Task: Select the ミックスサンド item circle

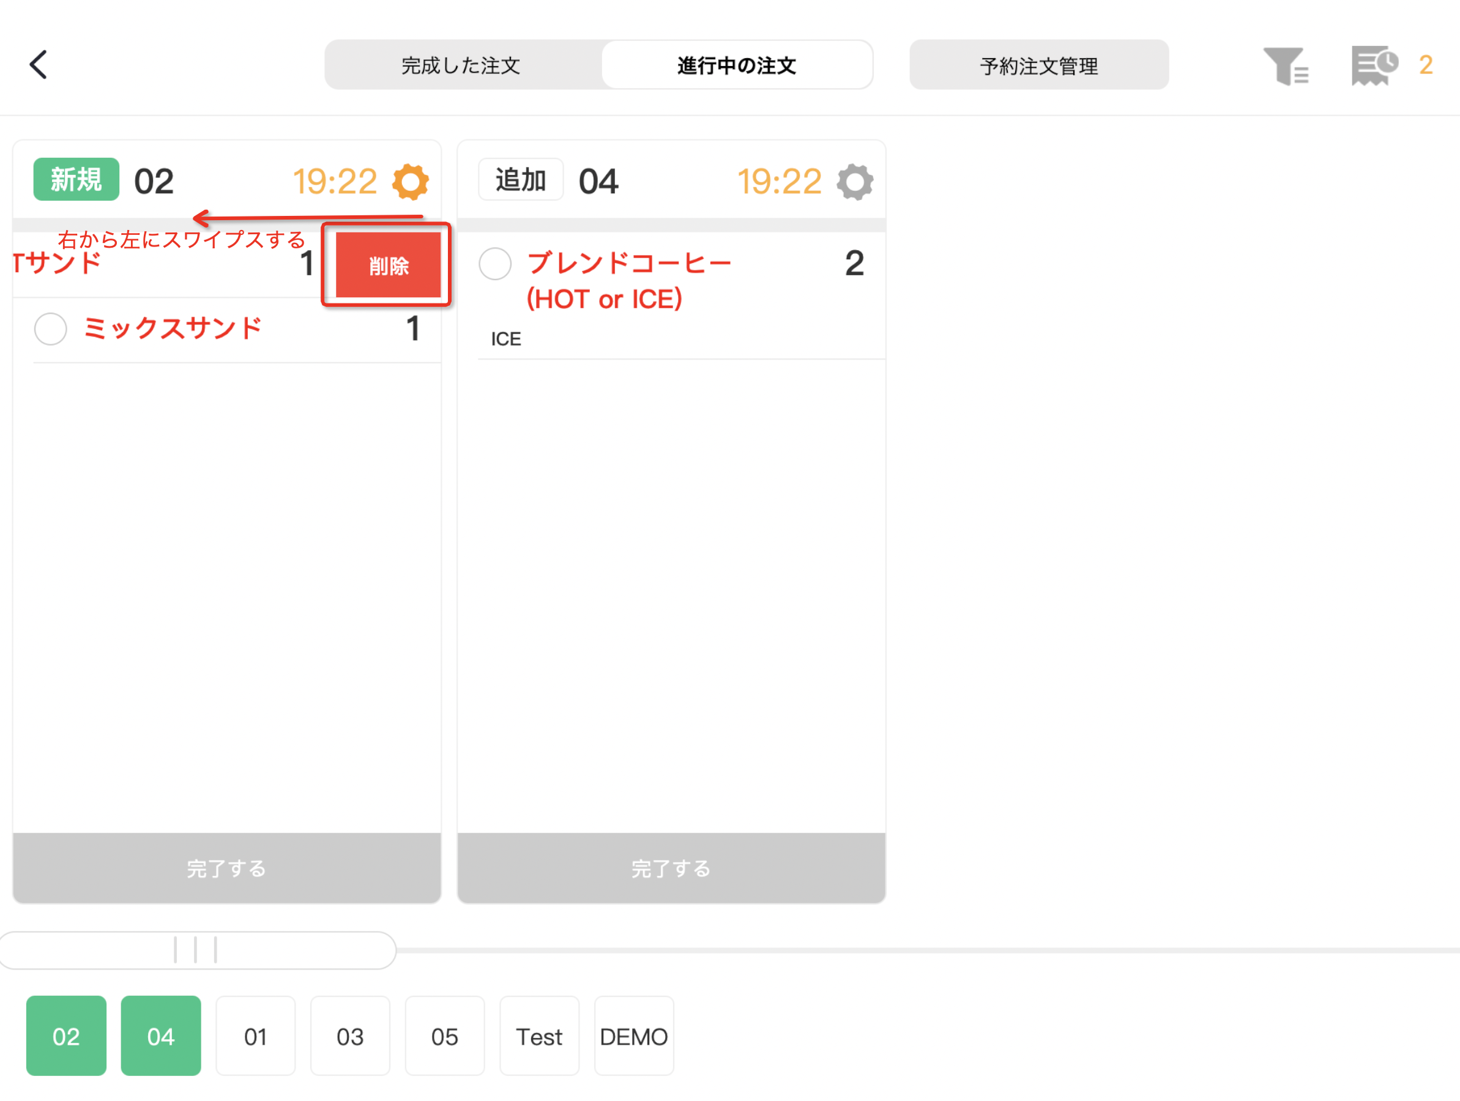Action: point(51,328)
